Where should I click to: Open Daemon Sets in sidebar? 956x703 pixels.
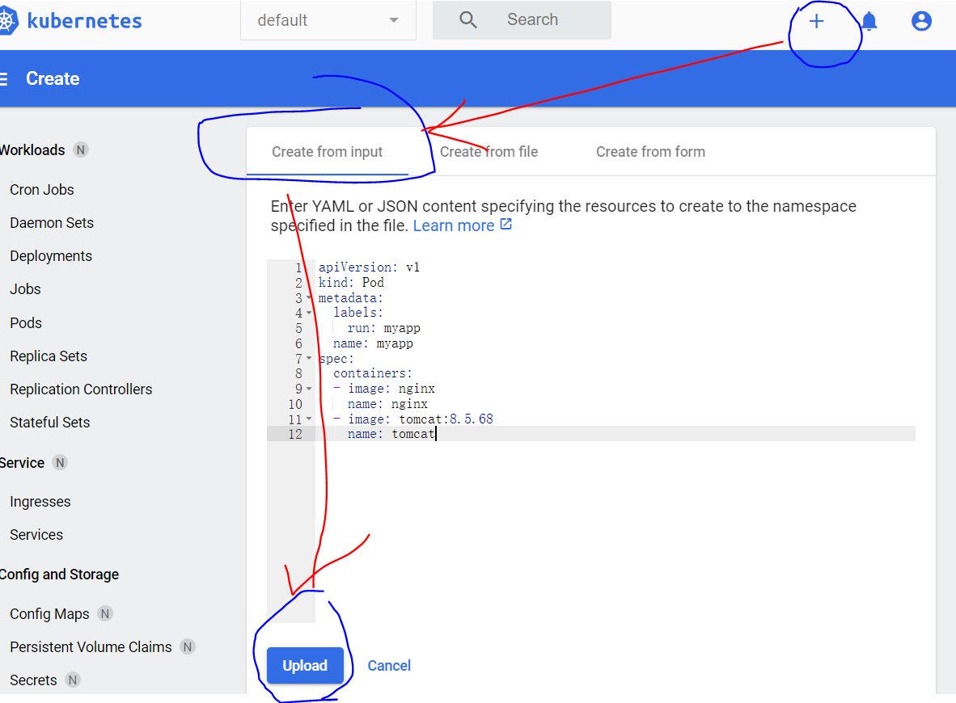pyautogui.click(x=52, y=223)
